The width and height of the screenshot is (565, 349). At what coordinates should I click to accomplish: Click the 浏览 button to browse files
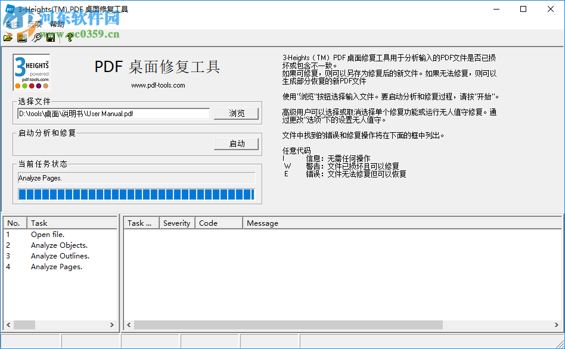(236, 113)
